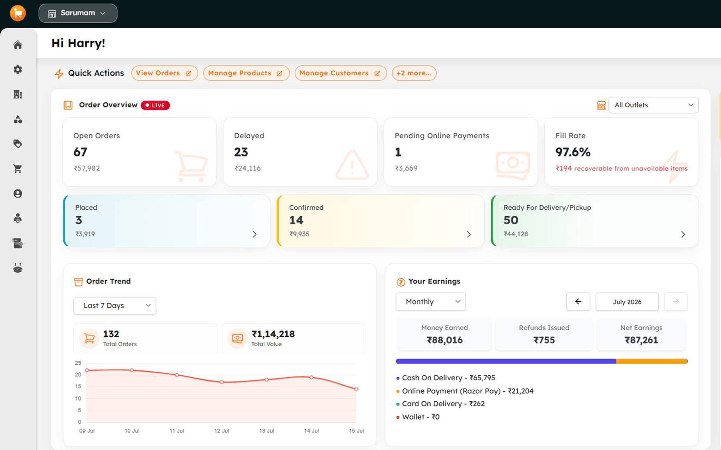This screenshot has height=450, width=721.
Task: Click the earnings breakdown progress bar
Action: click(542, 361)
